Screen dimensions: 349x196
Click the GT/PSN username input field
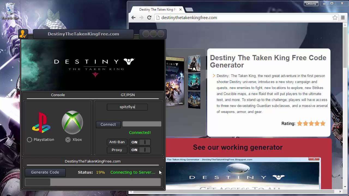[127, 107]
